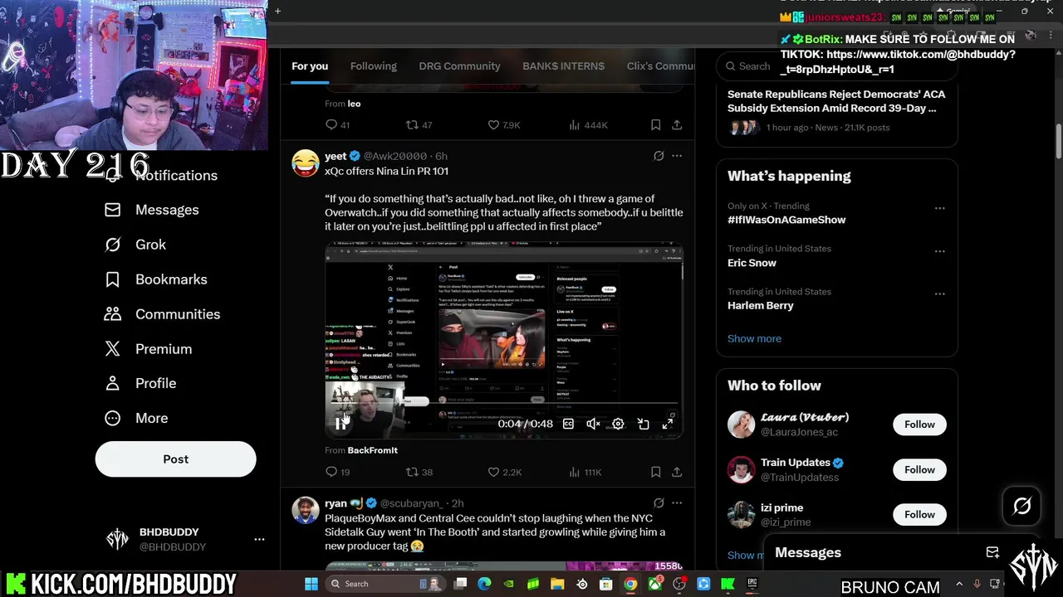Open options for #IfIWasOnAGameShow trend
The height and width of the screenshot is (597, 1063).
[939, 209]
